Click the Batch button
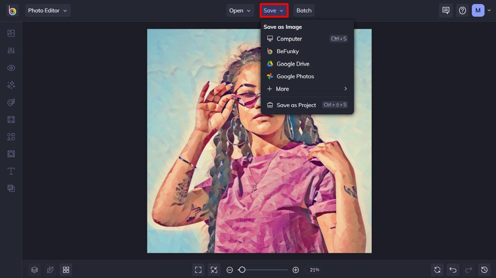Viewport: 496px width, 278px height. pos(304,10)
